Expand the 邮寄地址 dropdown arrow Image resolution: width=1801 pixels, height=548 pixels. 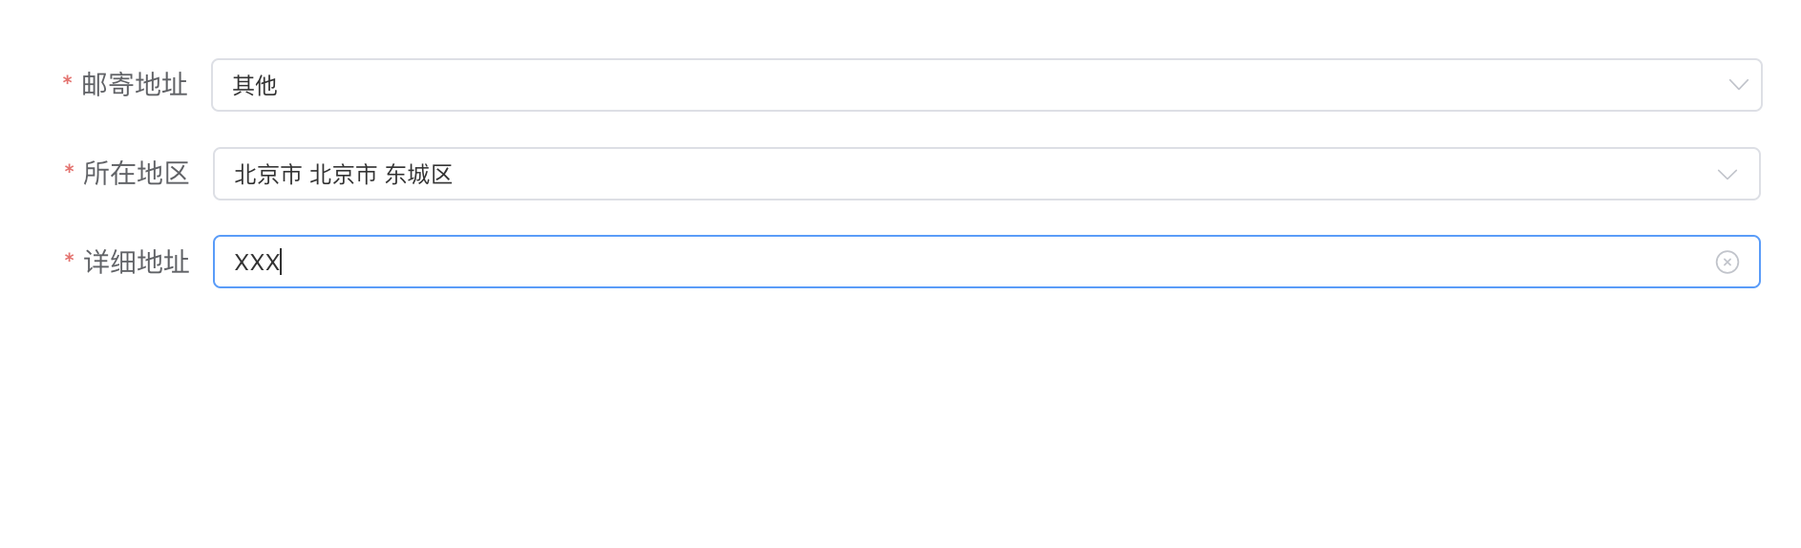click(1738, 85)
